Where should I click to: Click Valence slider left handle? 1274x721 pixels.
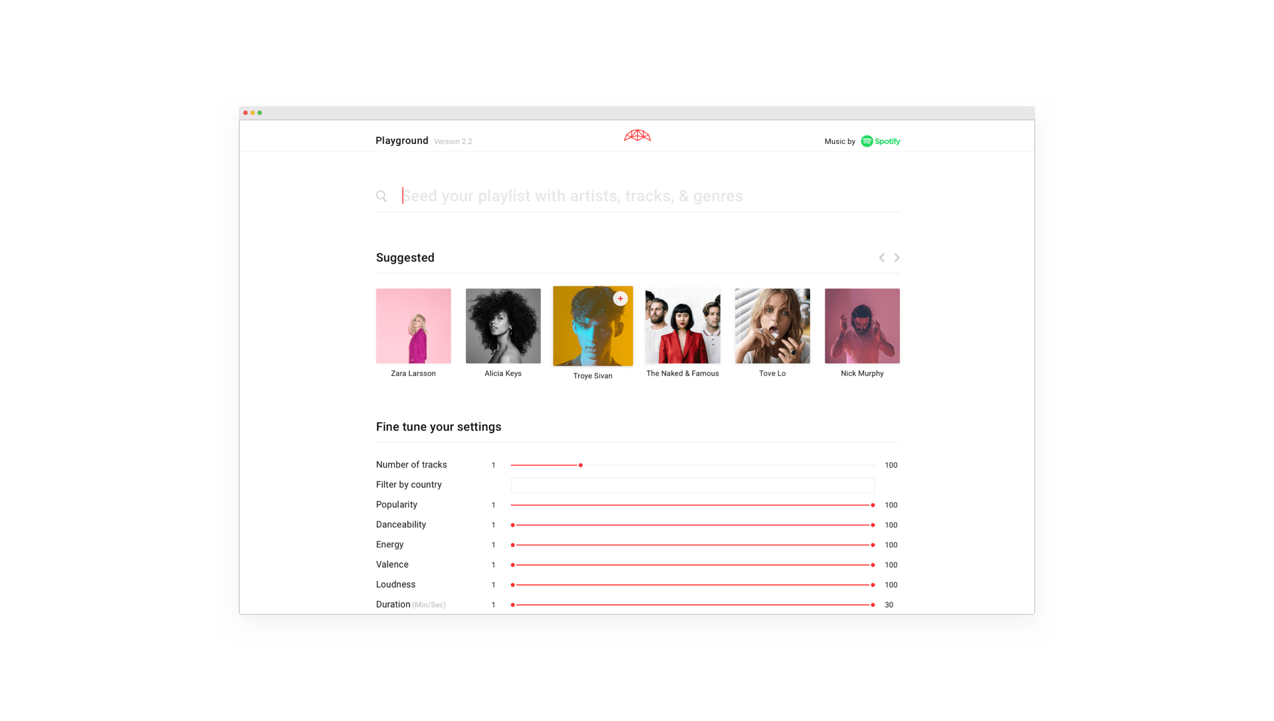click(x=513, y=565)
